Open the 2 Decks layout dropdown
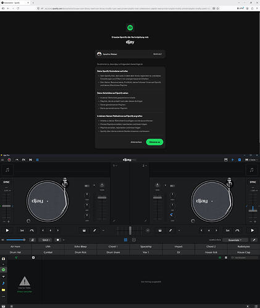The width and height of the screenshot is (260, 308). (251, 160)
